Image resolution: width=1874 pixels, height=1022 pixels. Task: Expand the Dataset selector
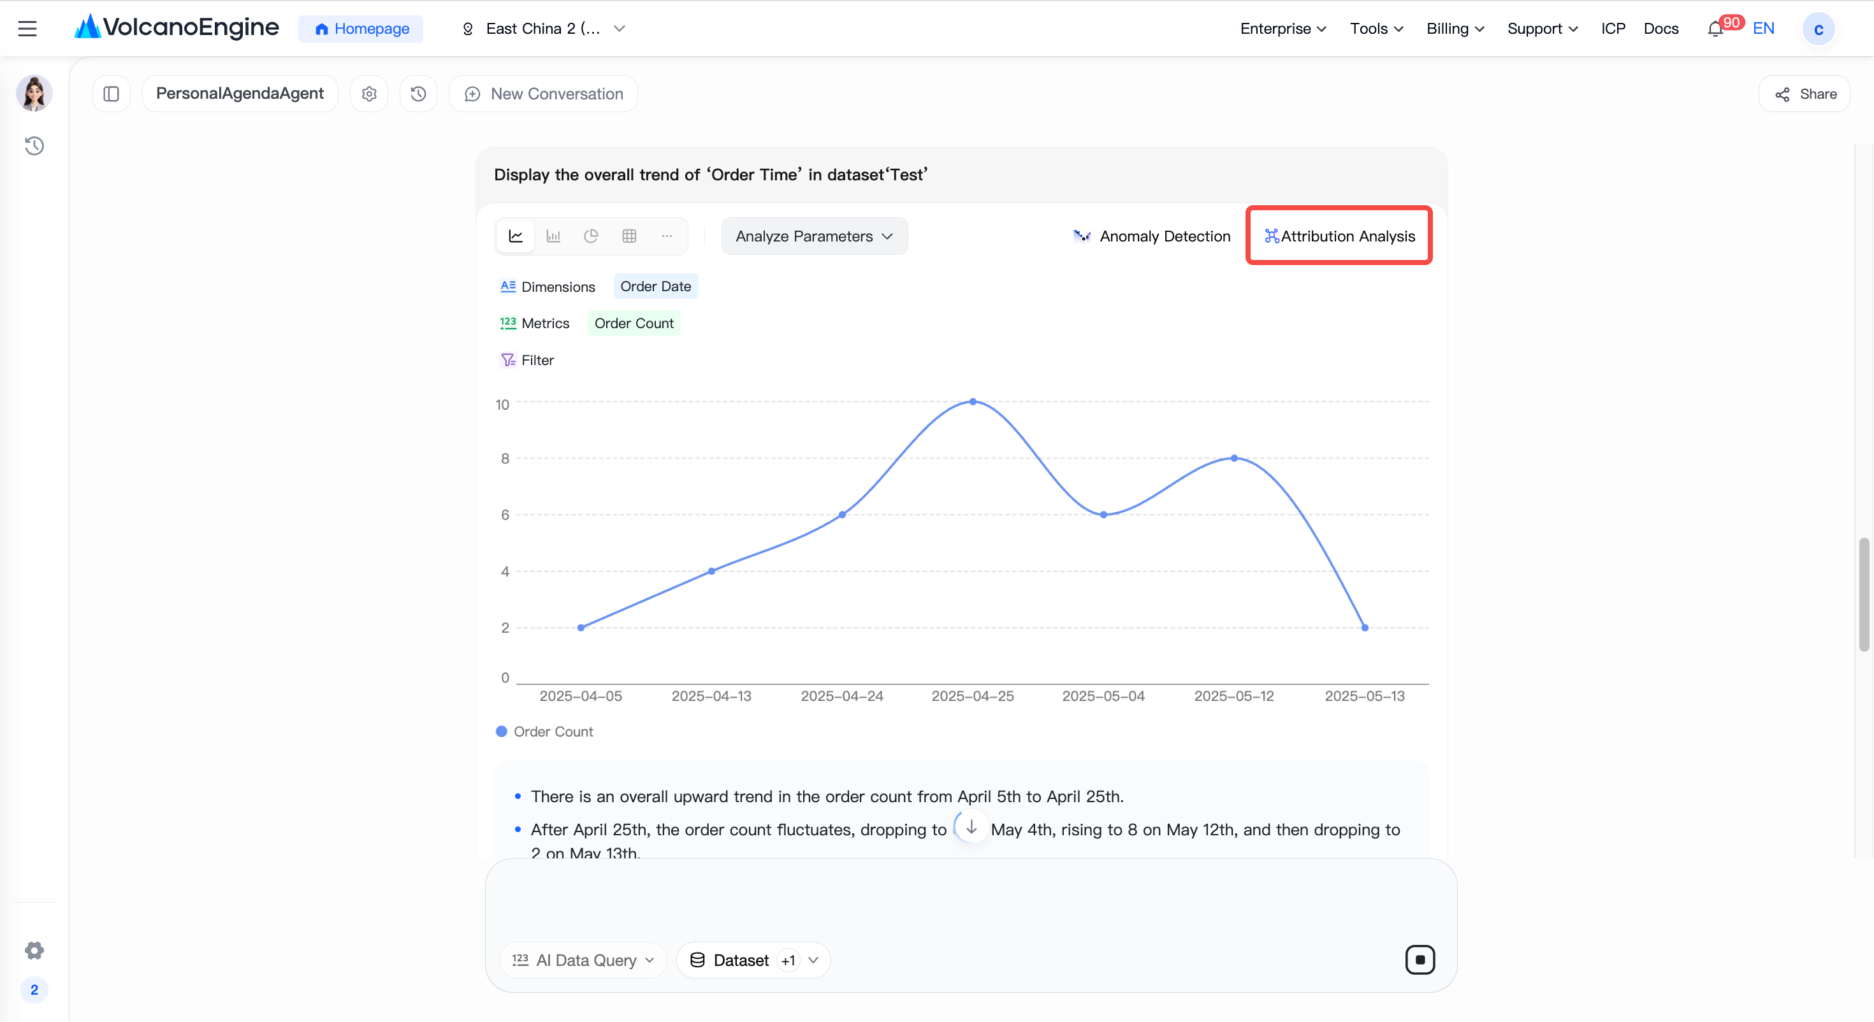click(753, 960)
